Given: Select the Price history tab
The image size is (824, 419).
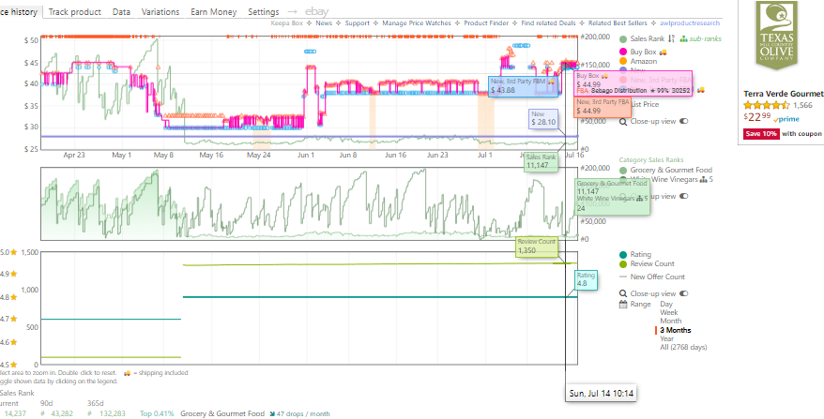Looking at the screenshot, I should pos(19,11).
